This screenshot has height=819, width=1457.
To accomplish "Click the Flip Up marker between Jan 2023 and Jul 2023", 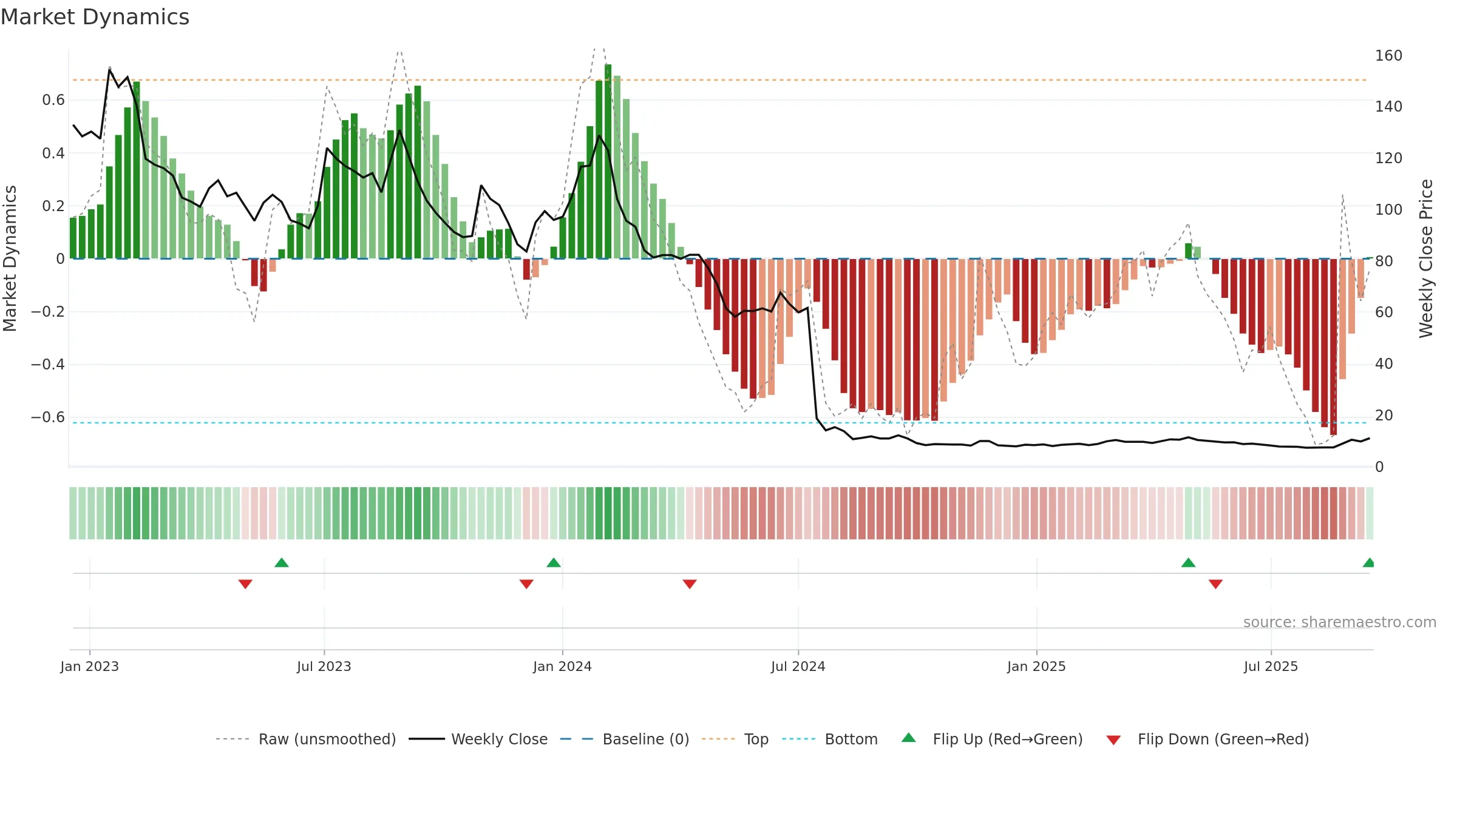I will 282,562.
